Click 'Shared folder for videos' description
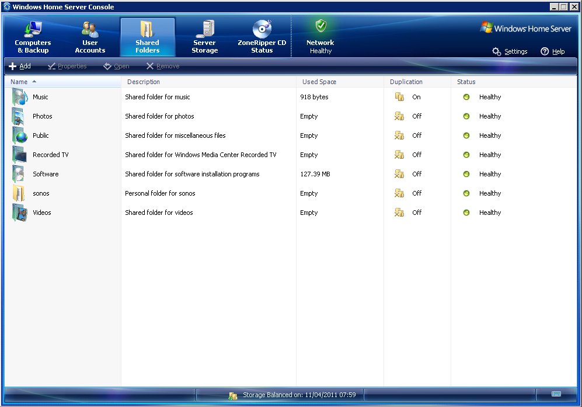 tap(159, 213)
